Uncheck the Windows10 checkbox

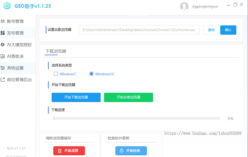[91, 74]
